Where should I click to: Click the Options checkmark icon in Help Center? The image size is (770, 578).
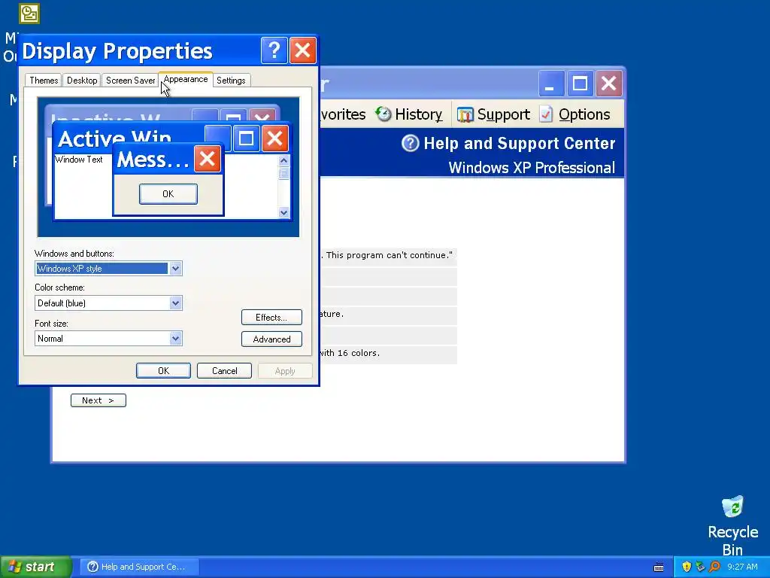546,114
